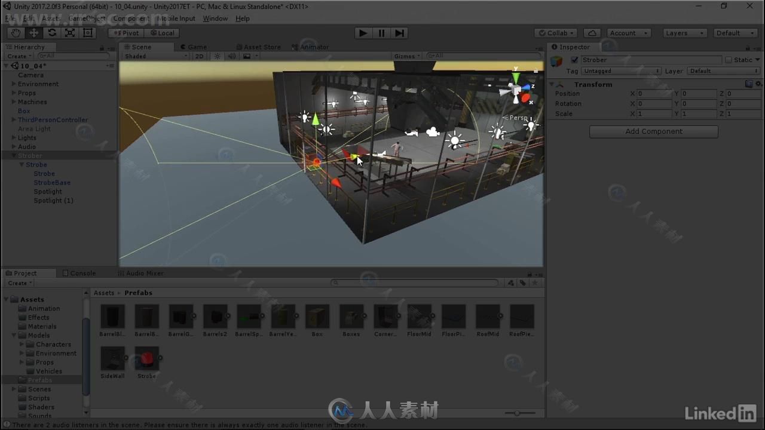Toggle scene audio

231,56
